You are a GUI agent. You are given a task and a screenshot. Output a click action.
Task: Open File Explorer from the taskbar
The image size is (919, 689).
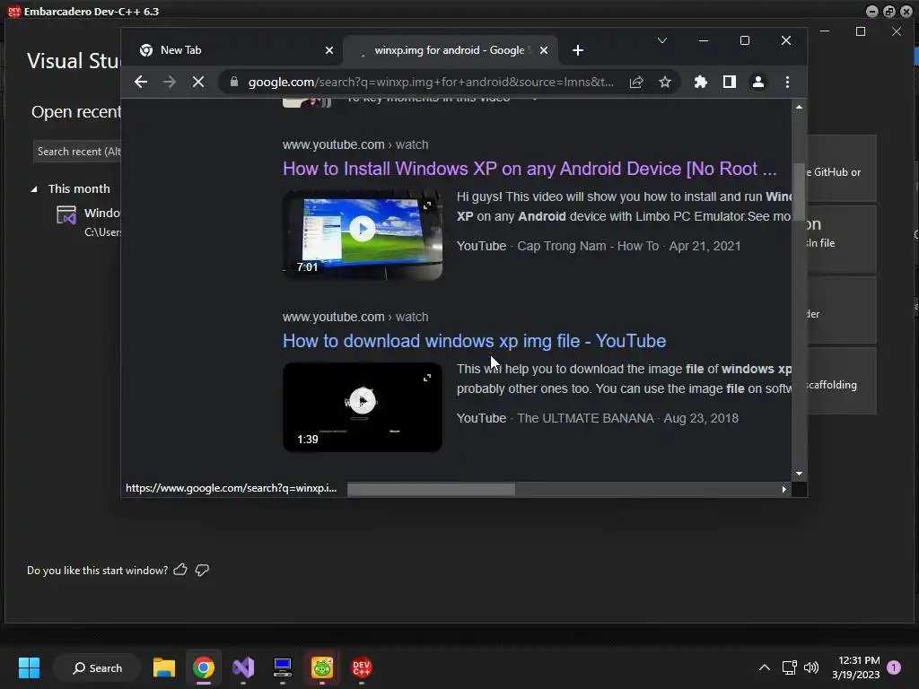point(164,667)
